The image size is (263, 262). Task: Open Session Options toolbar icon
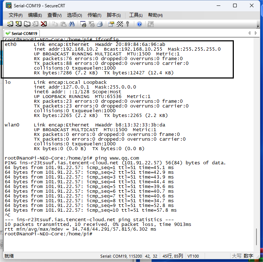tap(111, 24)
